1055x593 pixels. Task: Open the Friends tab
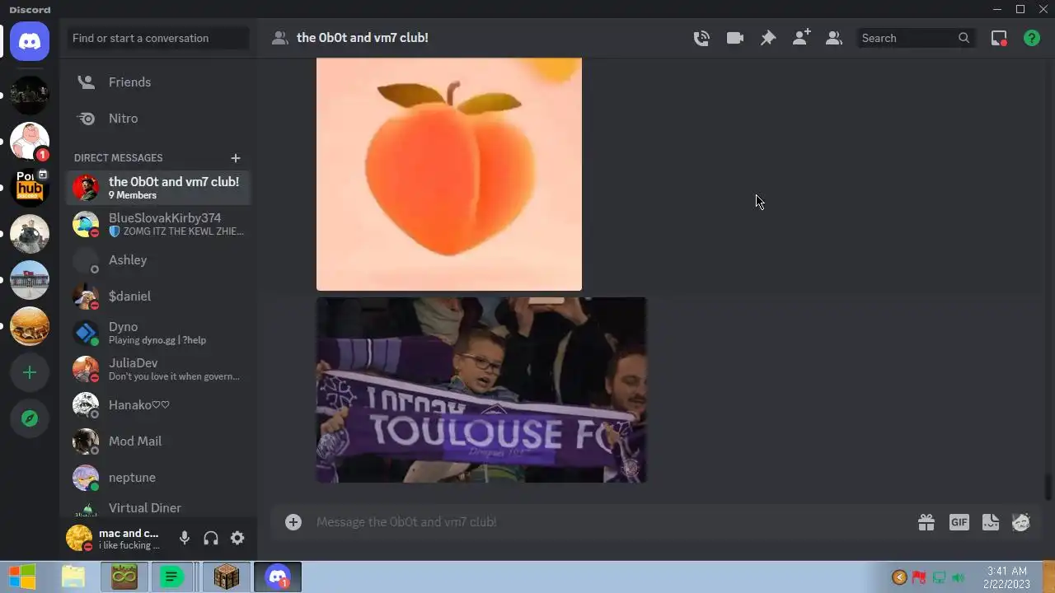click(158, 82)
